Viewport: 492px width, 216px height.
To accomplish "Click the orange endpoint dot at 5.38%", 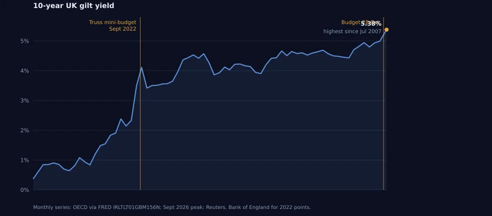I will click(x=387, y=30).
